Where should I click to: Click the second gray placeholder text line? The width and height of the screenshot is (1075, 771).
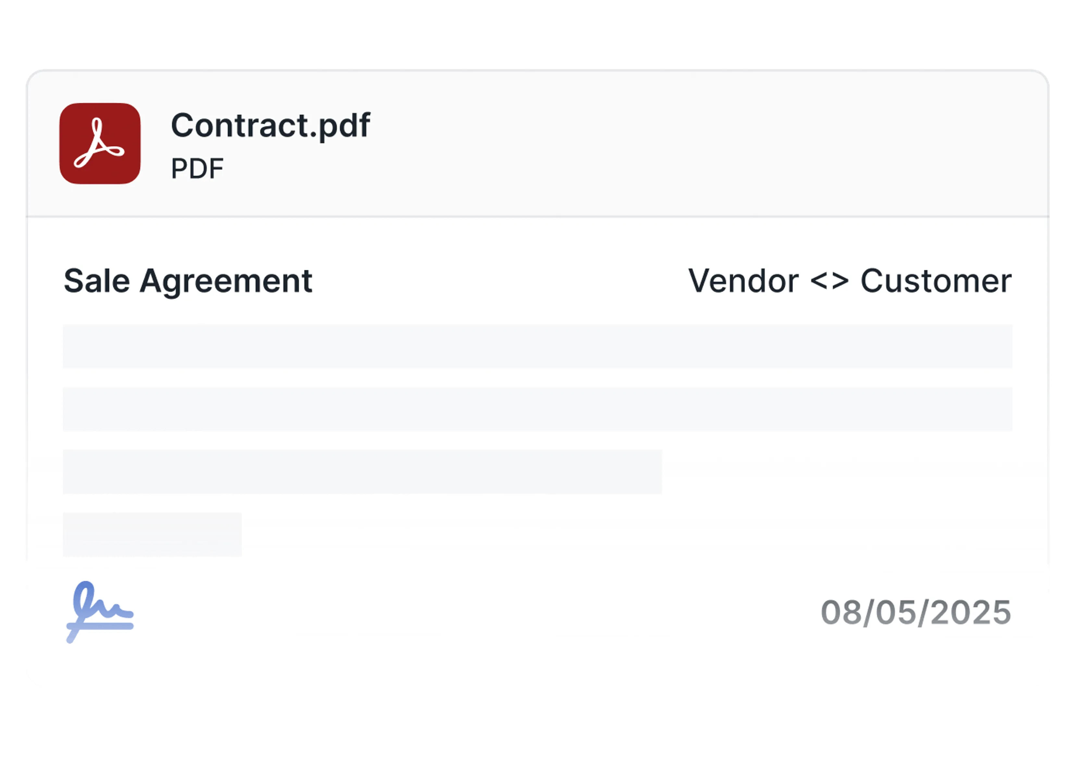[537, 409]
